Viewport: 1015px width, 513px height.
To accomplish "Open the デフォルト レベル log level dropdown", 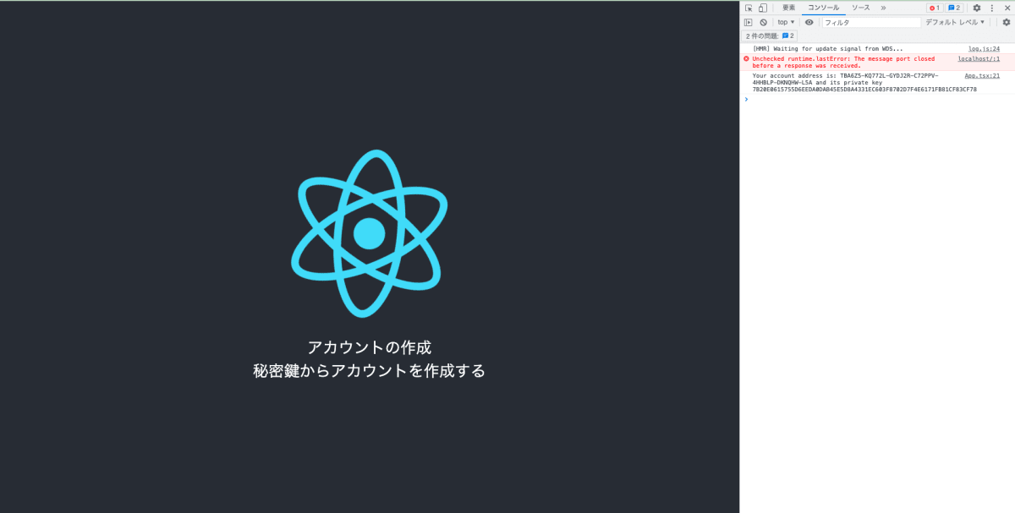I will [955, 22].
